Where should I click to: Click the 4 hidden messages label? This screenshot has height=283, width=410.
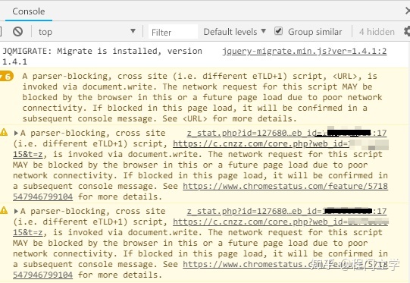(377, 32)
